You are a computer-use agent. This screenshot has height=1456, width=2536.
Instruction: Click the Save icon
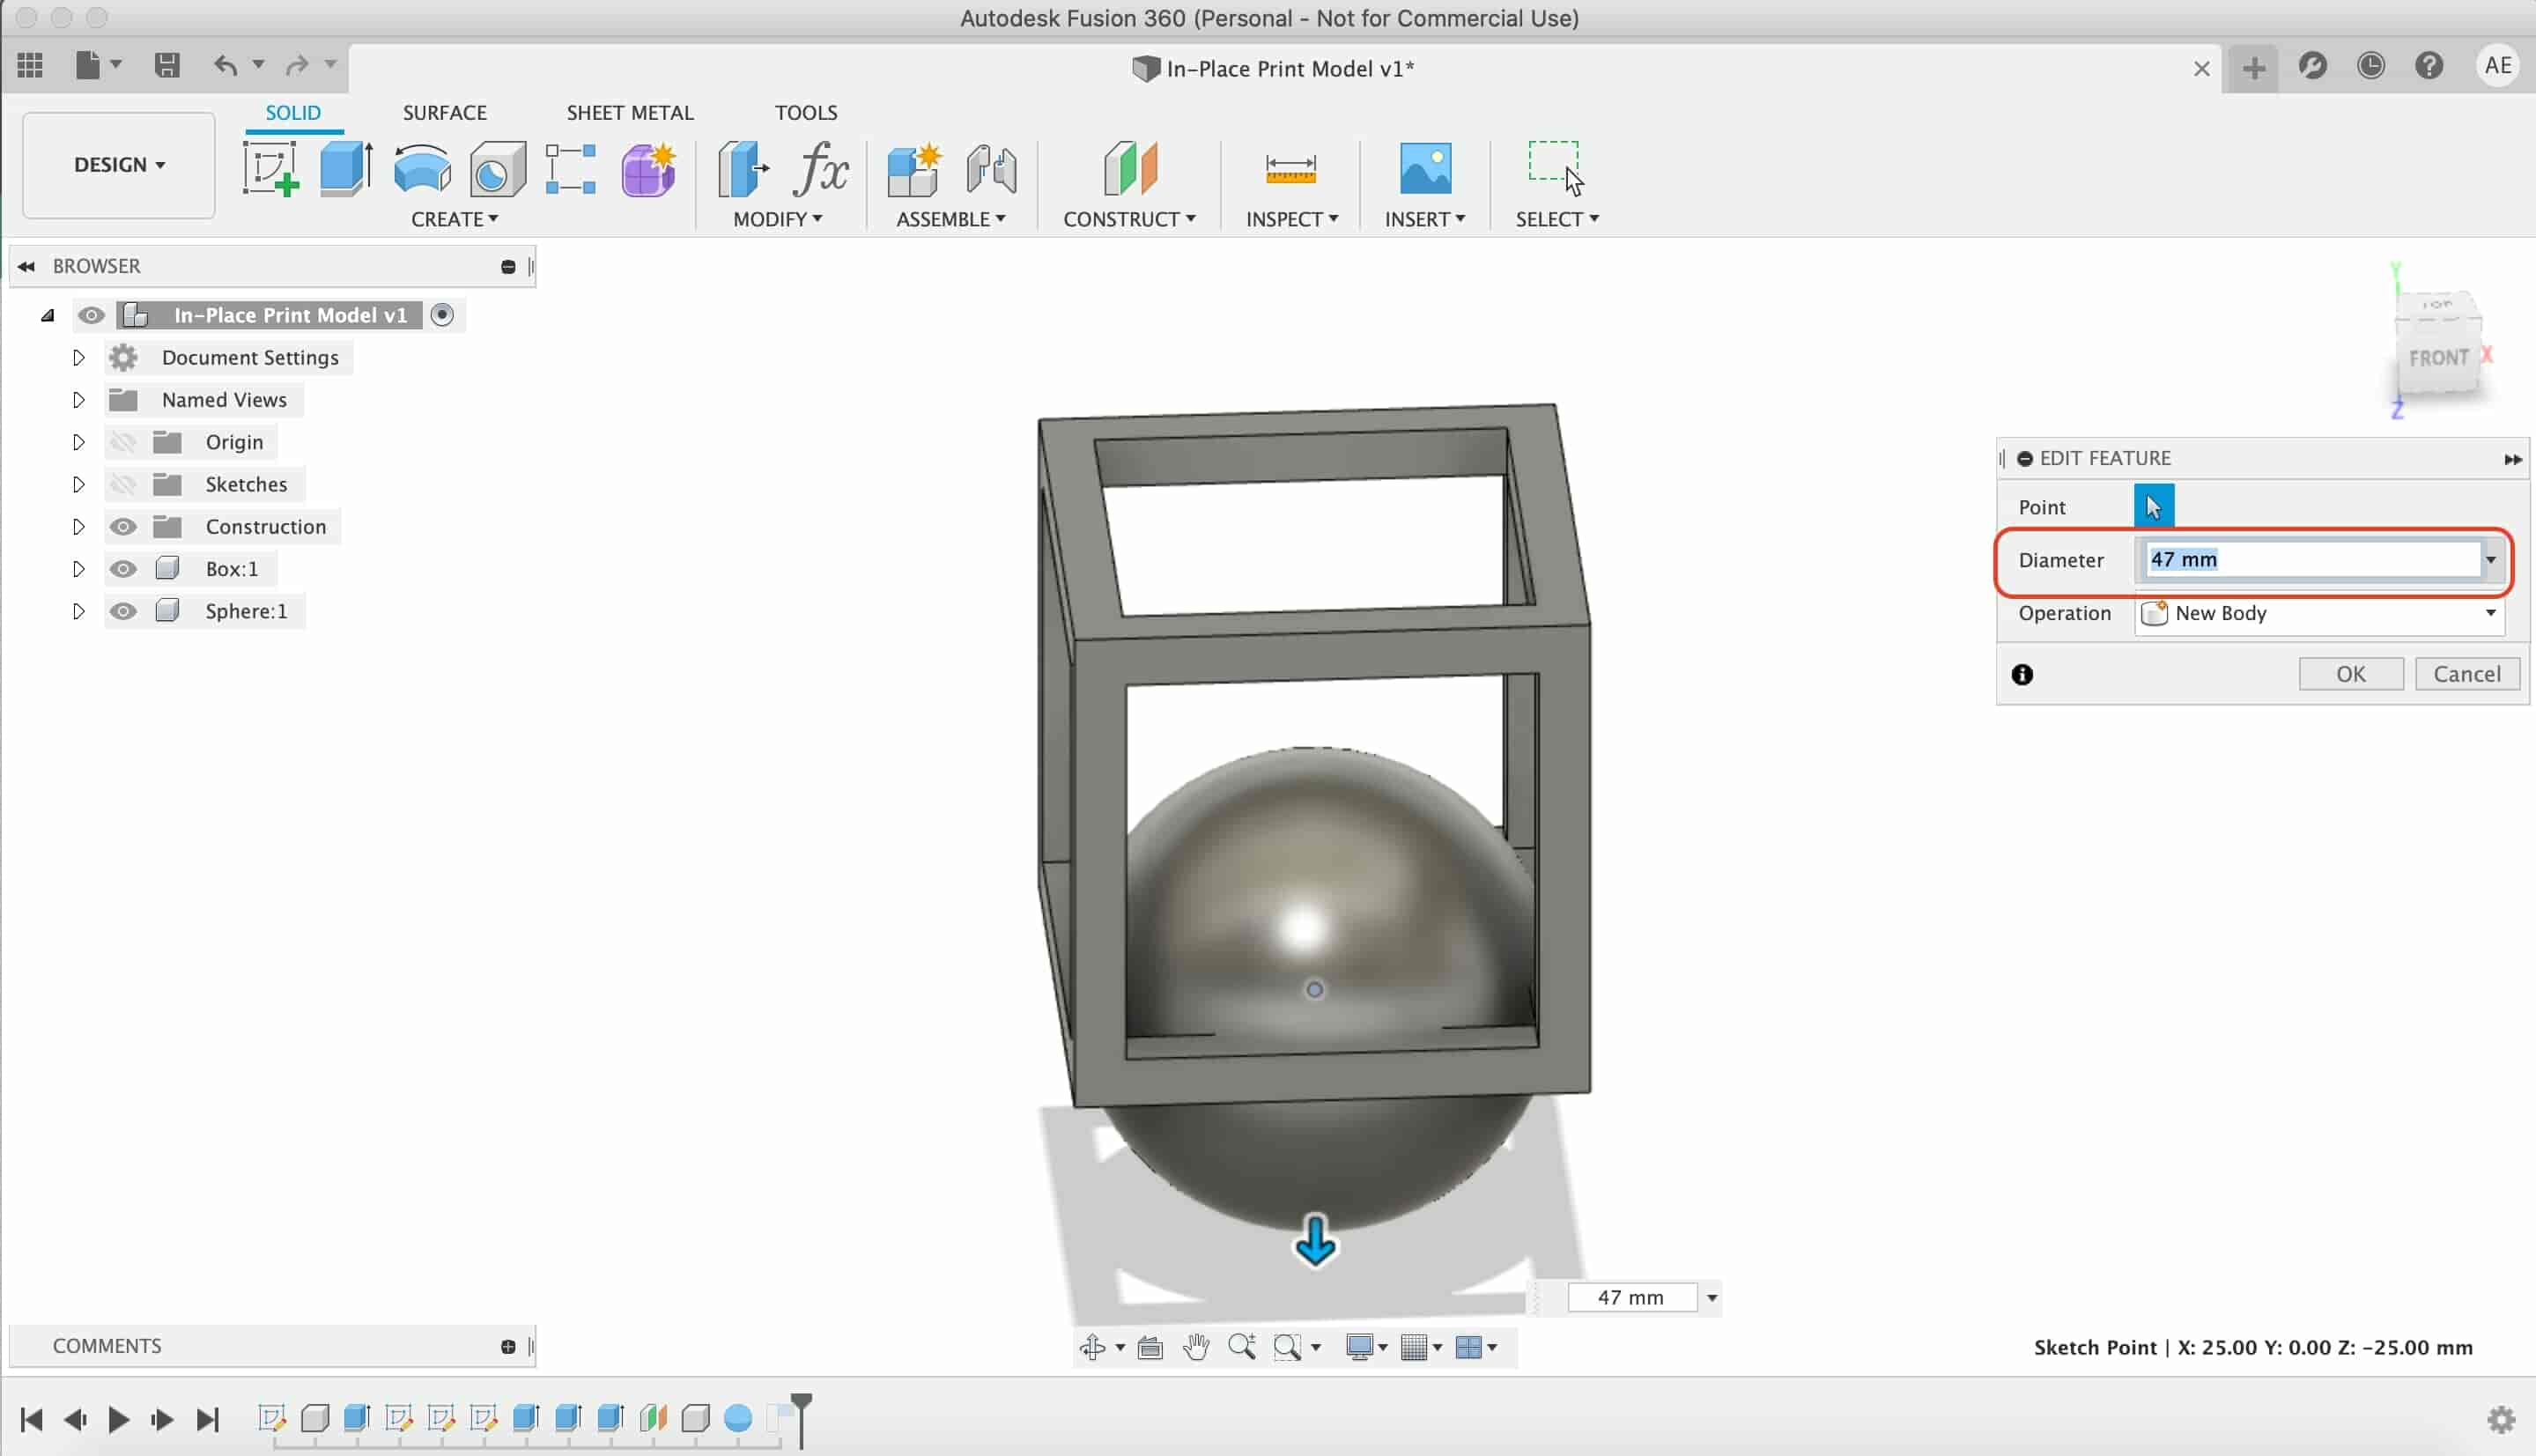click(167, 66)
